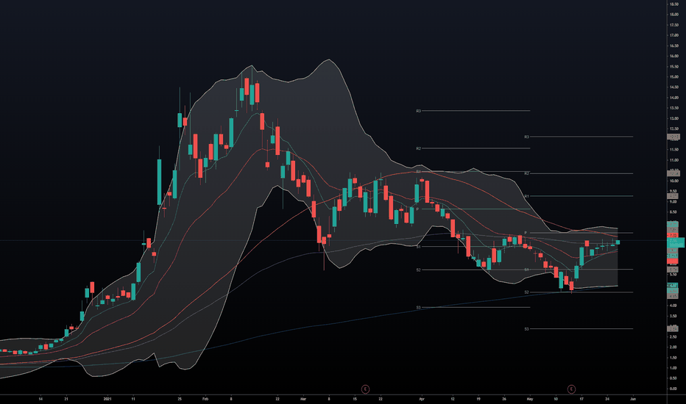Click the 2.00 price axis label

coord(673,347)
